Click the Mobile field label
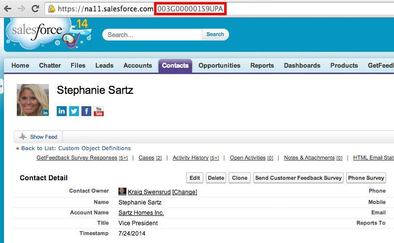The image size is (394, 243). (377, 202)
